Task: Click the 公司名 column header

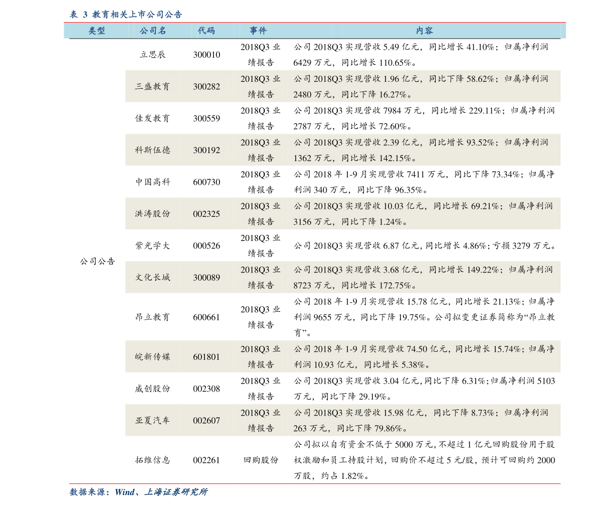Action: [153, 31]
